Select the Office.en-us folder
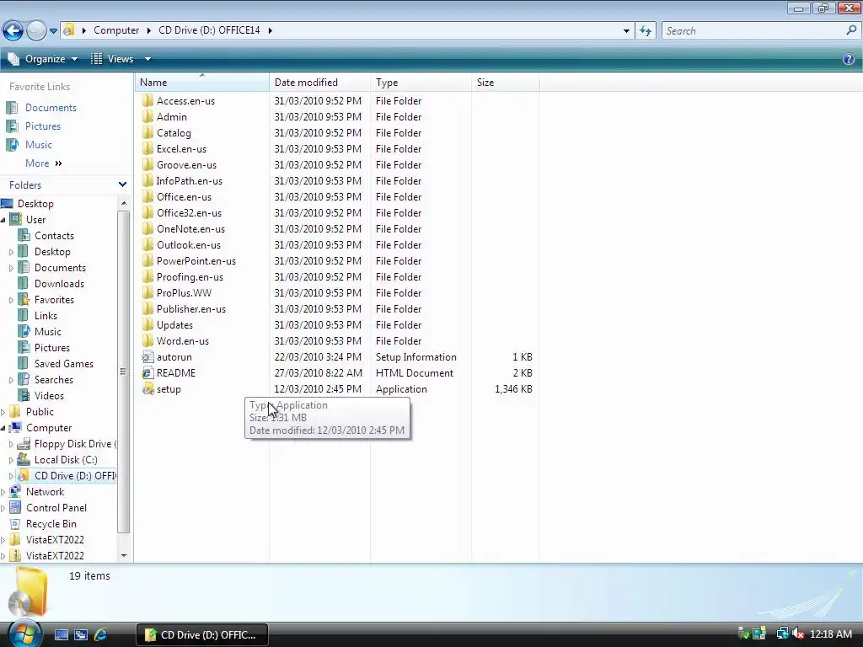 coord(184,197)
